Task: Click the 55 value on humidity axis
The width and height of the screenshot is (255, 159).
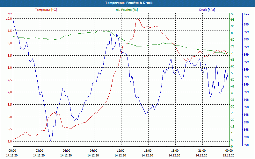Action: pos(233,73)
